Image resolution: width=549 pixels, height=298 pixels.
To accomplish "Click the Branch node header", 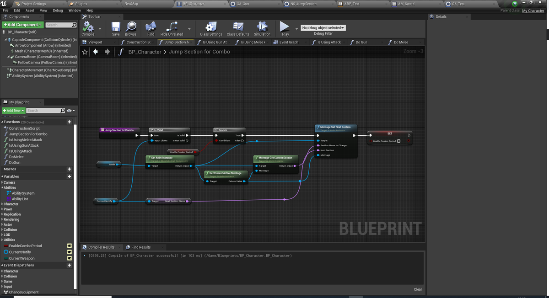I will [230, 130].
